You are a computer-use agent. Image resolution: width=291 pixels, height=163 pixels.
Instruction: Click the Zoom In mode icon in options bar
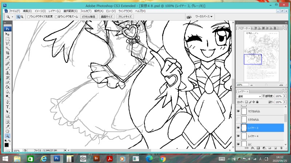pos(18,17)
